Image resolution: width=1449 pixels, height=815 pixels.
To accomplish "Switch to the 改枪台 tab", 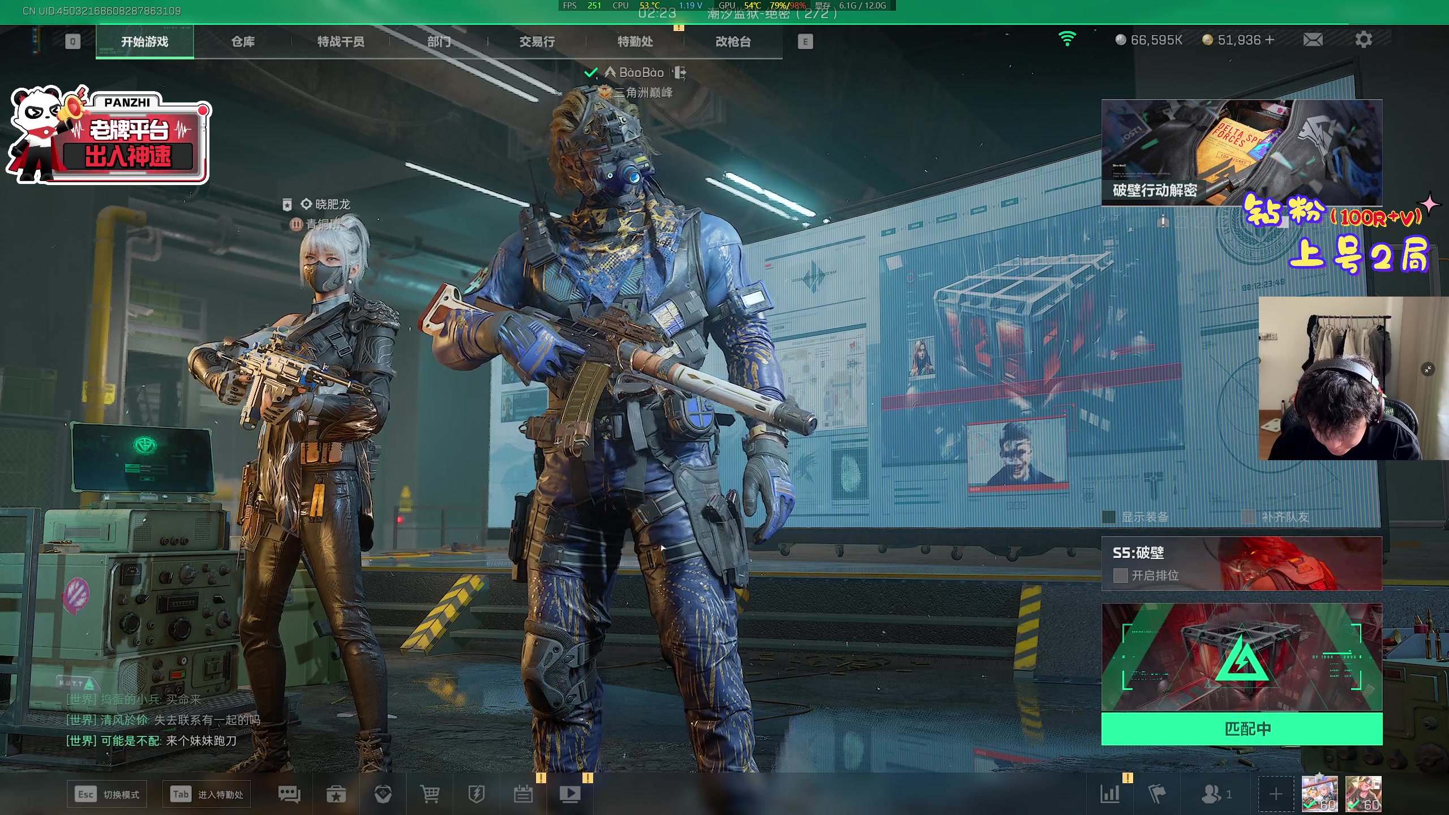I will (x=733, y=41).
